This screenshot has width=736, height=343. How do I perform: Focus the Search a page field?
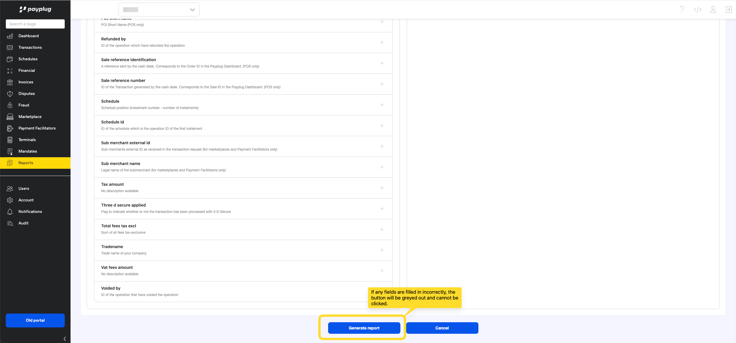[35, 24]
